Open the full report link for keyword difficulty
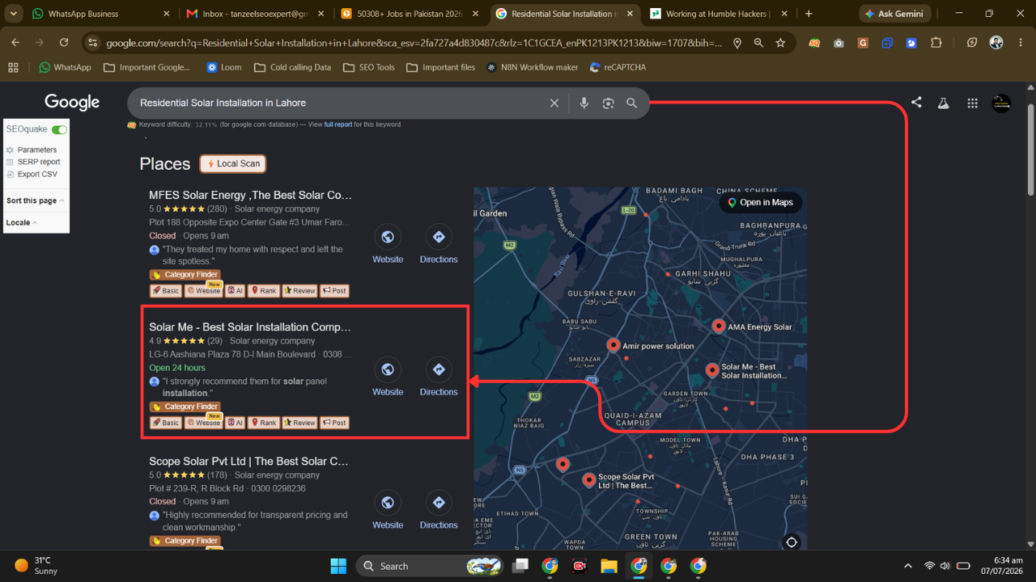1036x582 pixels. coord(338,124)
